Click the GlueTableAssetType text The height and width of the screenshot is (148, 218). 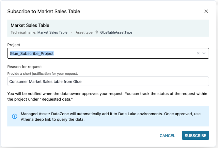click(116, 32)
